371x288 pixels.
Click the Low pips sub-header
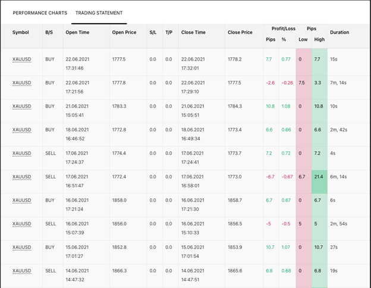click(x=303, y=40)
